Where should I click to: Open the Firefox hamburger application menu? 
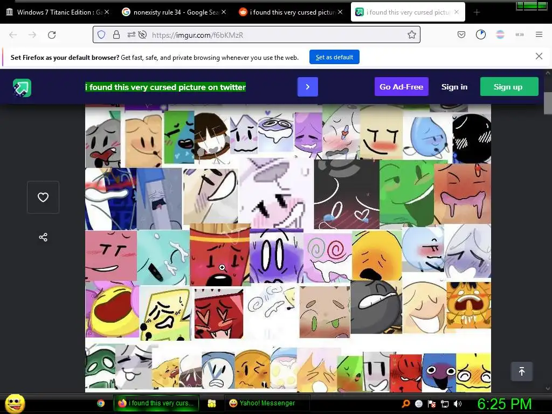(x=539, y=34)
